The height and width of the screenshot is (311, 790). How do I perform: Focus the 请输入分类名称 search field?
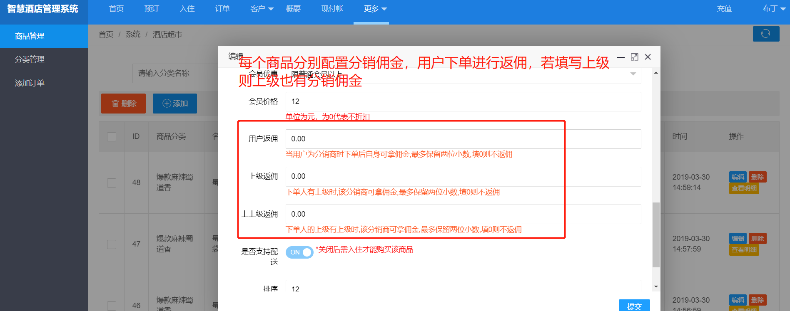click(x=175, y=74)
